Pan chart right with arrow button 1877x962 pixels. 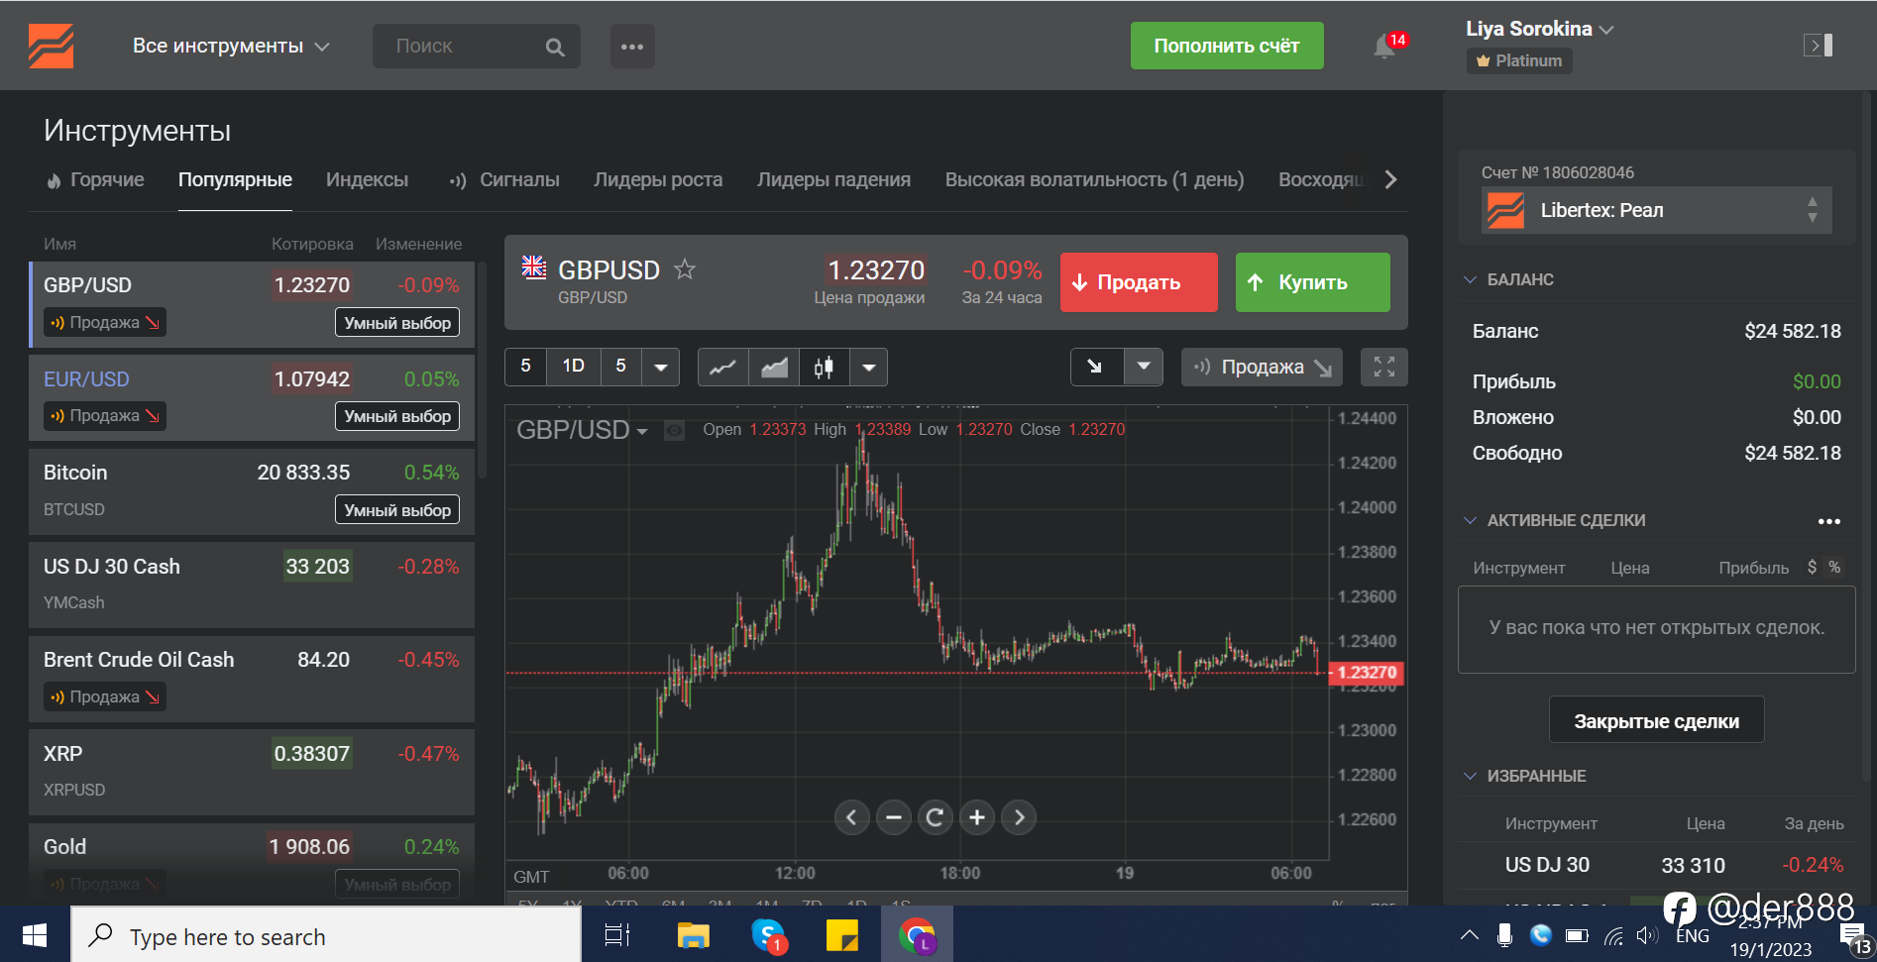coord(1019,817)
